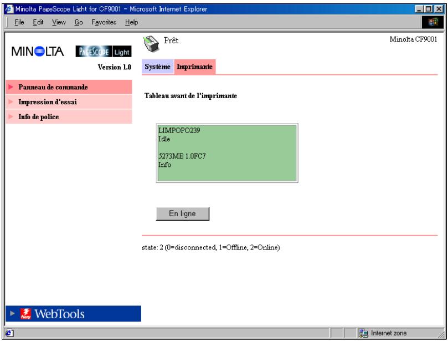Minimize the Internet Explorer window
Screen dimensions: 448x341
(x=419, y=9)
